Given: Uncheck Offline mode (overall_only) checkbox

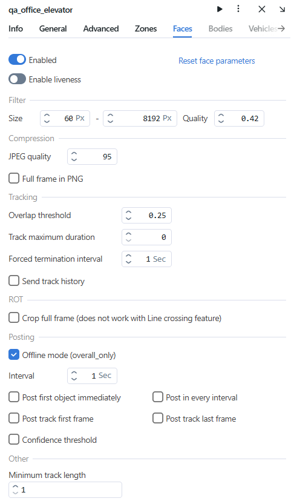Looking at the screenshot, I should pyautogui.click(x=14, y=355).
